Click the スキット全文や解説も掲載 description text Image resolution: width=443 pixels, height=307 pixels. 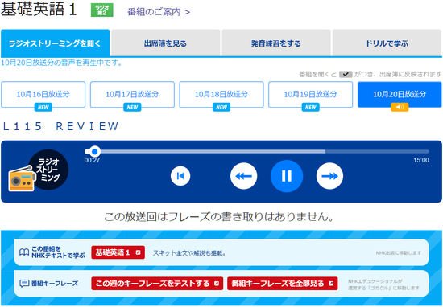click(x=189, y=253)
